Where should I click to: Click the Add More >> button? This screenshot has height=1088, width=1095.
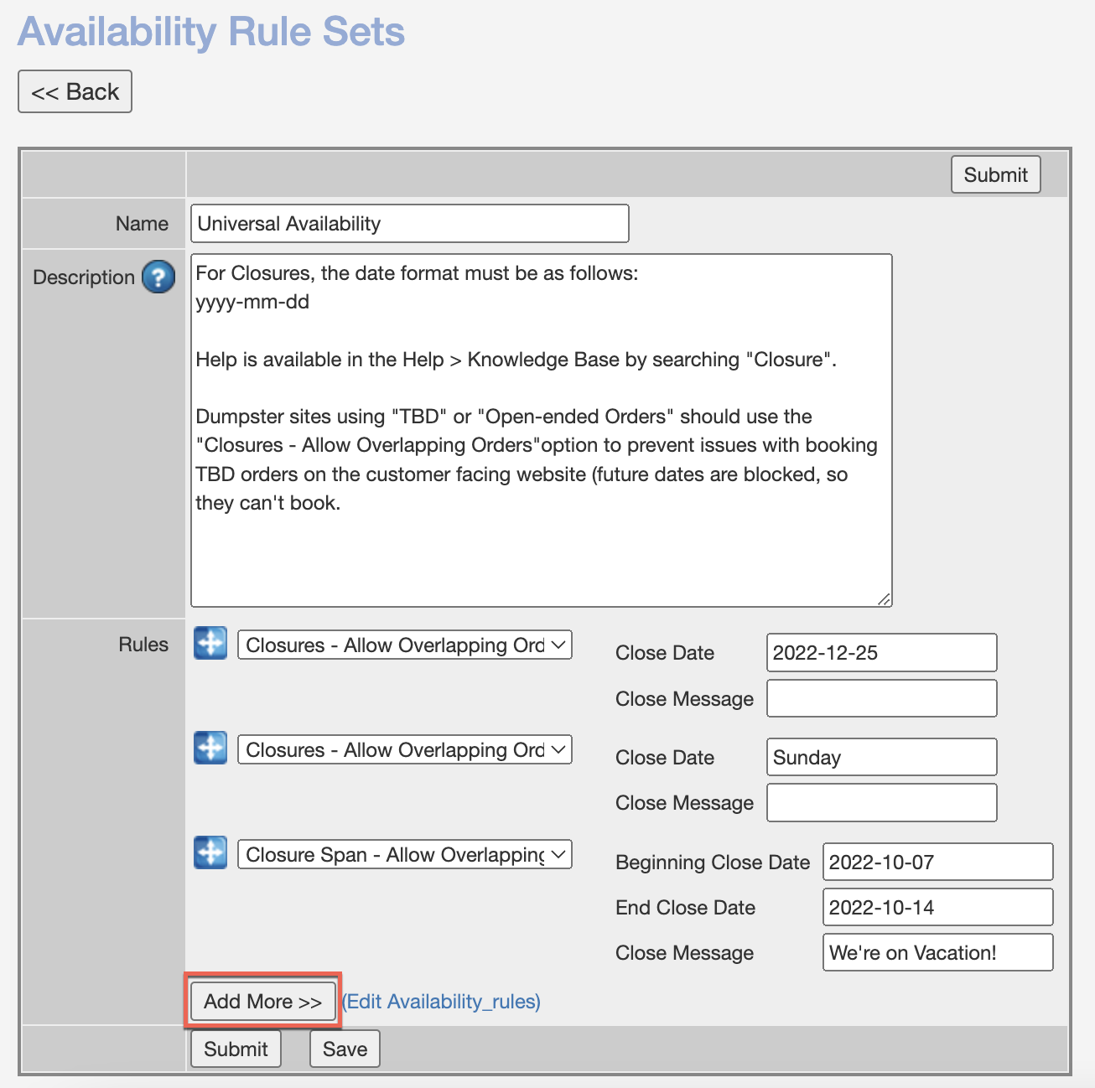tap(262, 1002)
